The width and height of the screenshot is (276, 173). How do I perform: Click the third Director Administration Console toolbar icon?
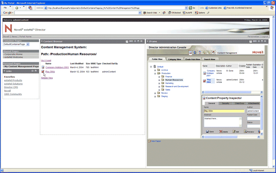click(200, 52)
